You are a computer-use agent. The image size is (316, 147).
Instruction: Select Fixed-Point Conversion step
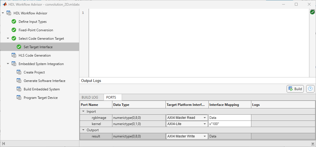click(x=36, y=30)
